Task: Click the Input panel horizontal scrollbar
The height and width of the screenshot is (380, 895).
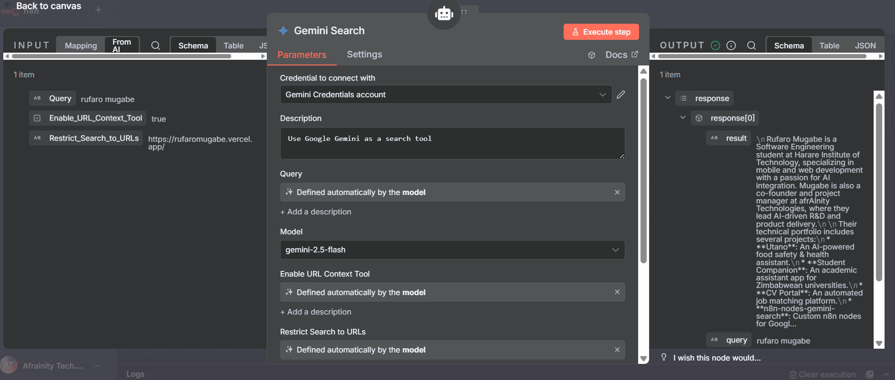Action: 122,56
